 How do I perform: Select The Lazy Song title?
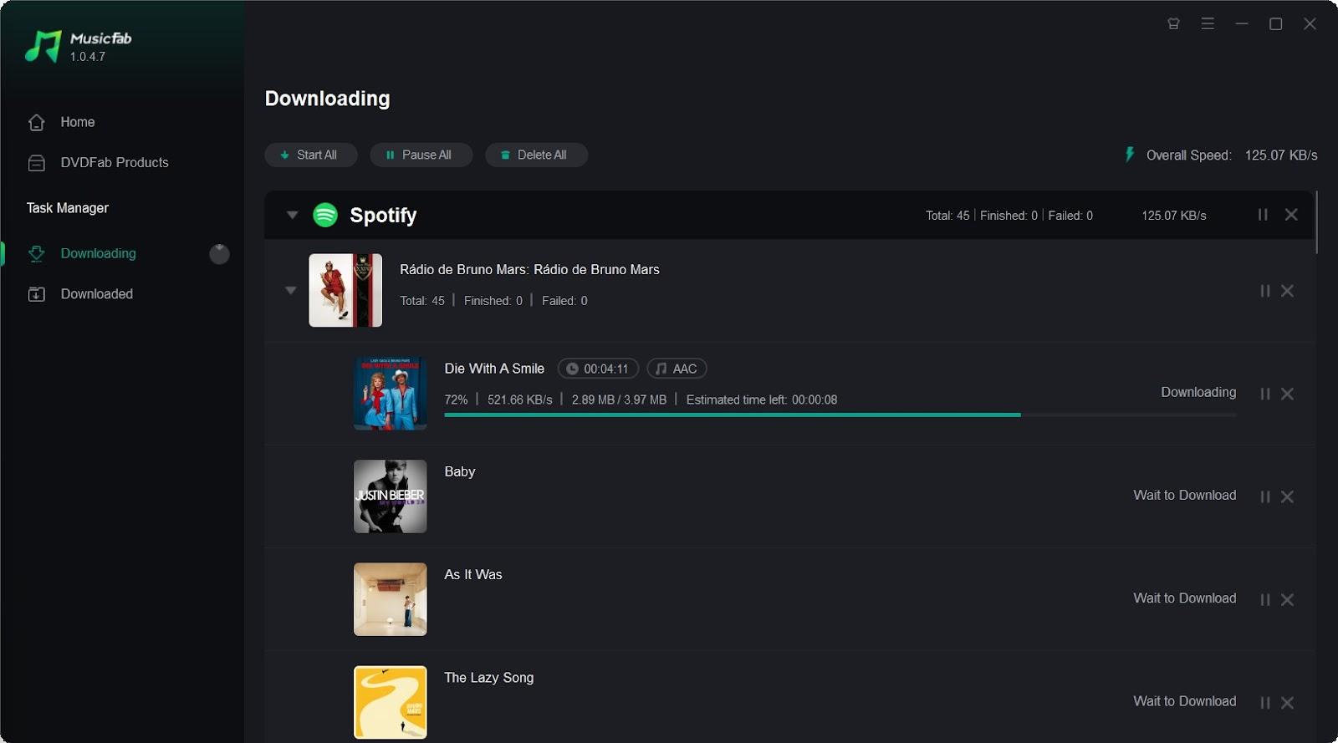[x=489, y=678]
